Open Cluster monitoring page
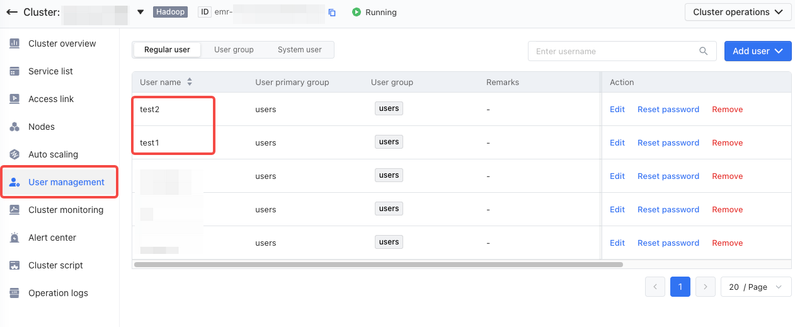The height and width of the screenshot is (327, 795). coord(66,210)
